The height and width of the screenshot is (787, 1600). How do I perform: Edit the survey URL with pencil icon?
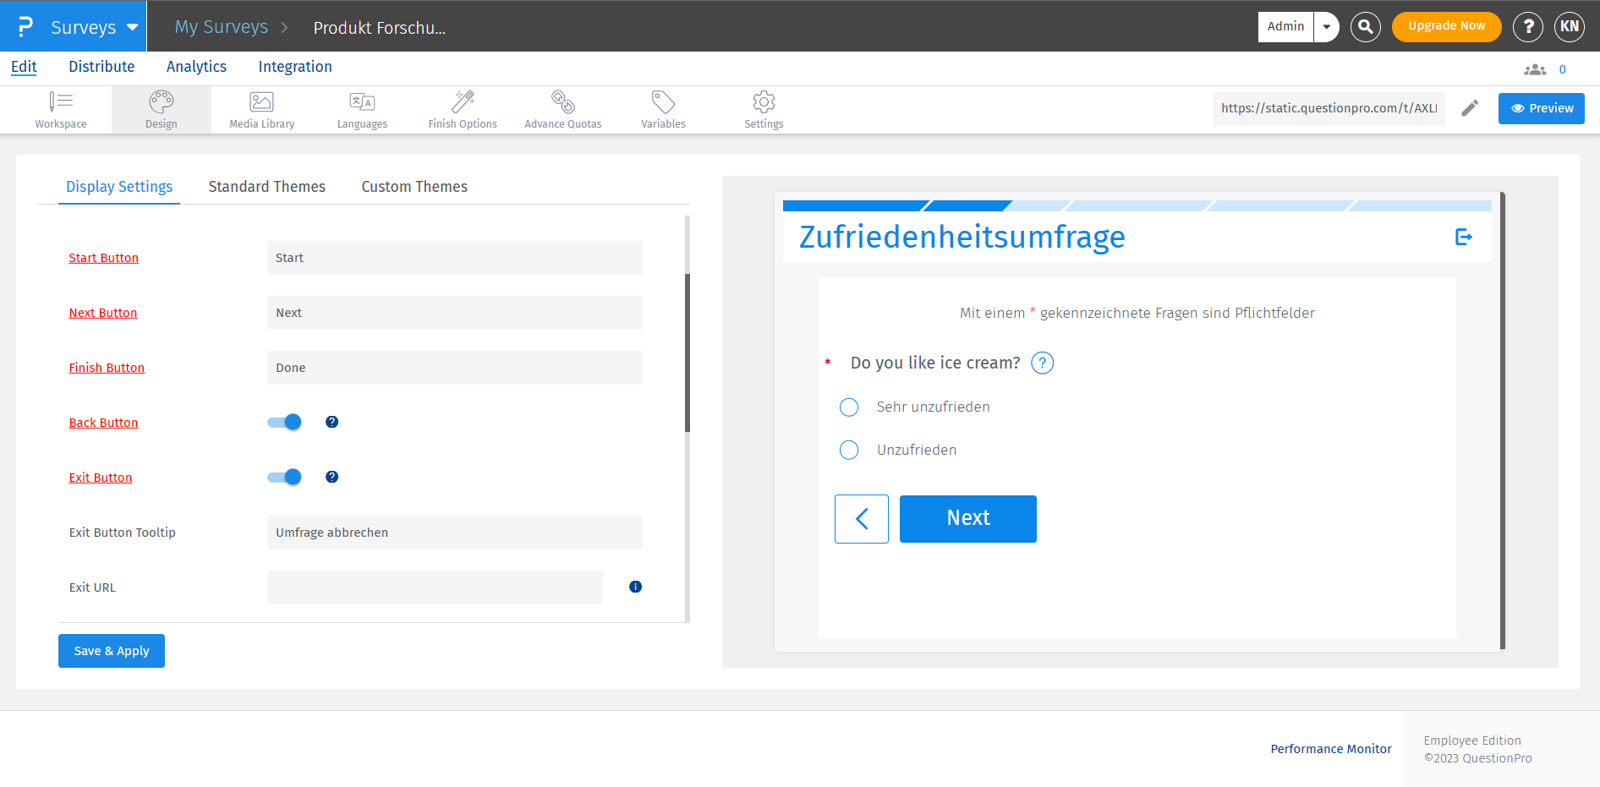pos(1470,108)
